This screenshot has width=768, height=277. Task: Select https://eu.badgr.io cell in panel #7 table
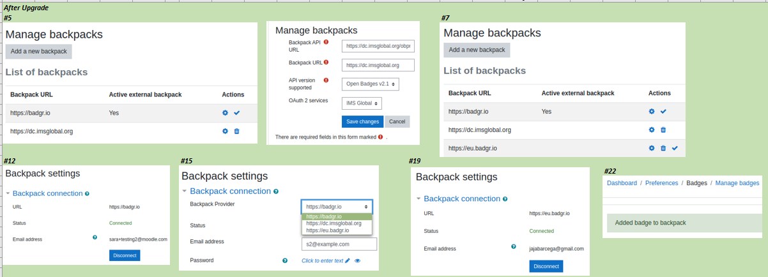point(473,148)
